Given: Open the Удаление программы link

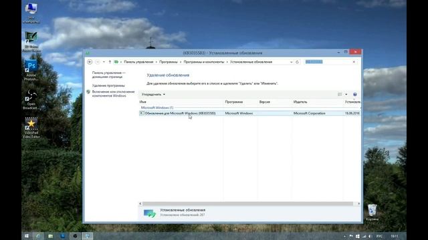Looking at the screenshot, I should point(108,86).
